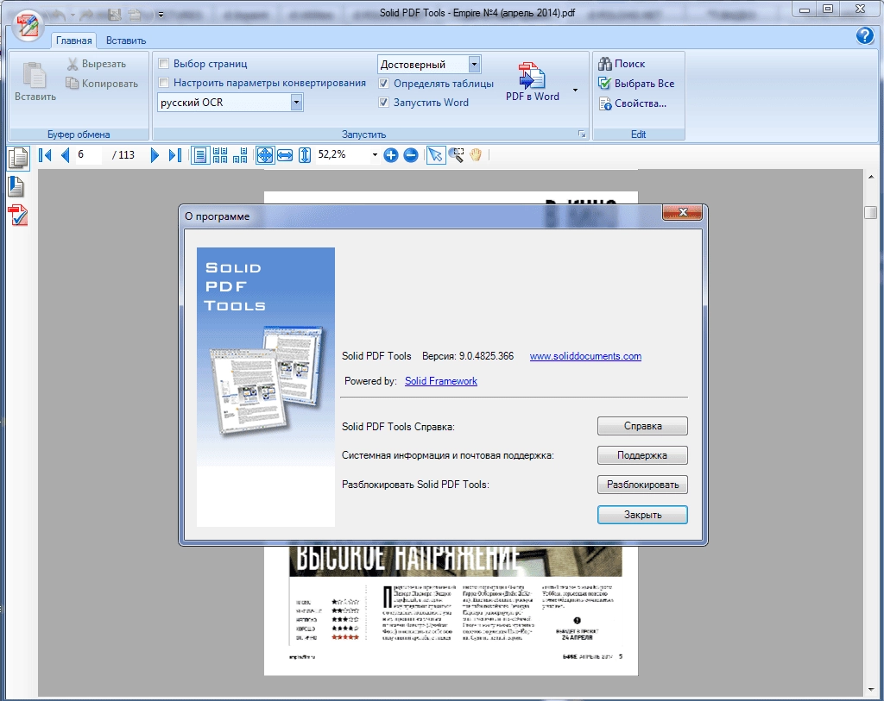Open the www.soliddocuments.com link
This screenshot has width=884, height=701.
pos(585,356)
